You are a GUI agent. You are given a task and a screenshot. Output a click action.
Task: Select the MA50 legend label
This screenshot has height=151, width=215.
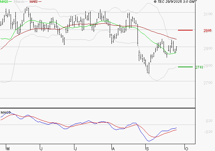click(x=33, y=2)
